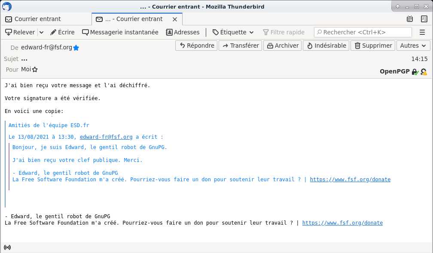Click Relever to fetch new messages
This screenshot has width=433, height=253.
coord(20,32)
